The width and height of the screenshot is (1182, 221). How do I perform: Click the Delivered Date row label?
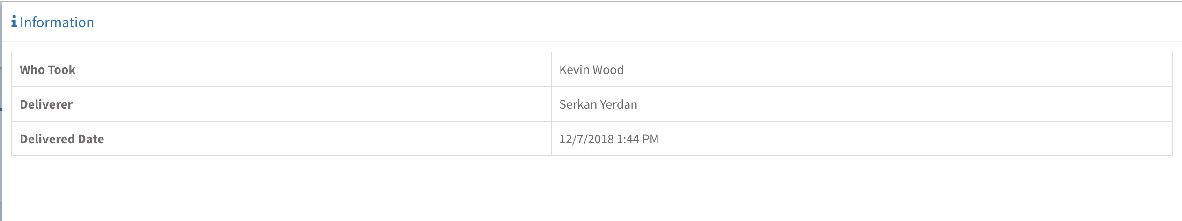tap(62, 139)
